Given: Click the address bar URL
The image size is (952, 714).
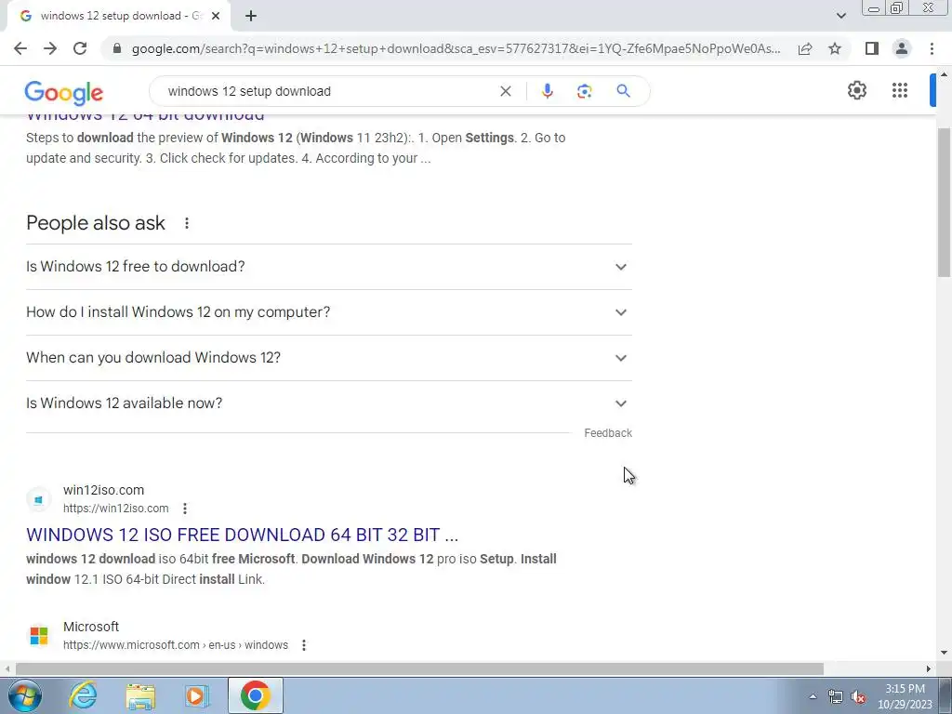Looking at the screenshot, I should pyautogui.click(x=456, y=48).
